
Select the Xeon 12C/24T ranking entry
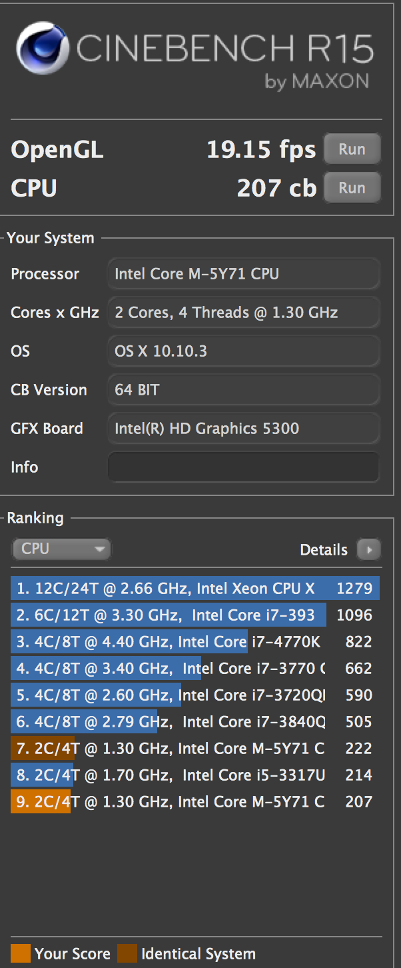pyautogui.click(x=195, y=589)
